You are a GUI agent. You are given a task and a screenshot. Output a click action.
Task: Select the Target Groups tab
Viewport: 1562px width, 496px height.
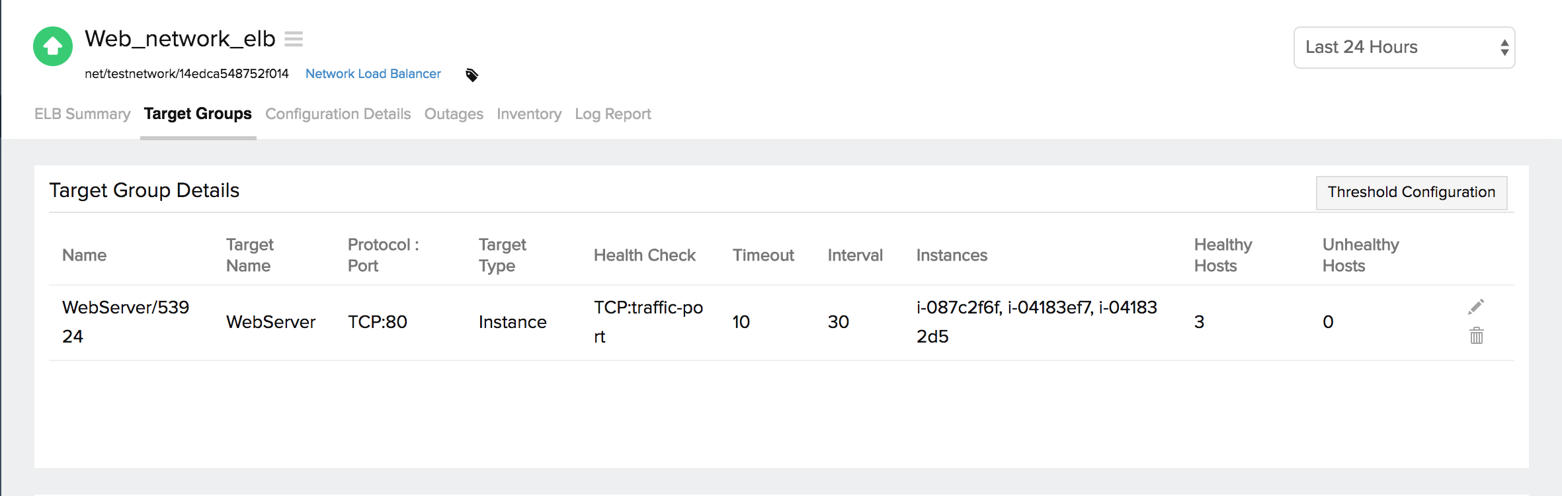coord(196,113)
